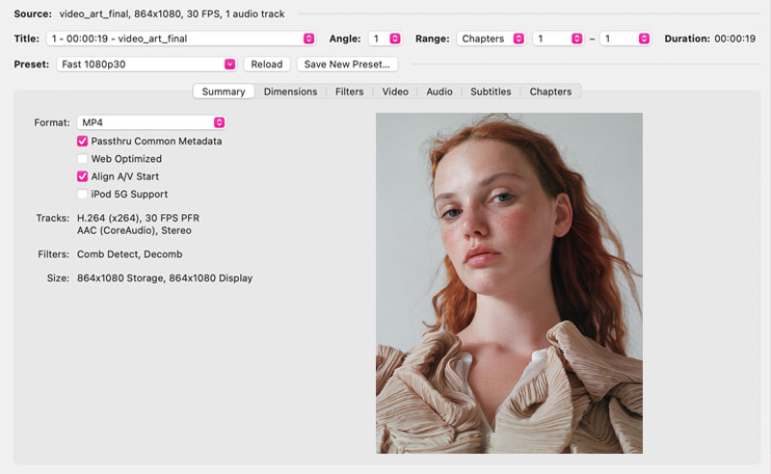Open the Filters tab
The height and width of the screenshot is (474, 771).
click(349, 92)
